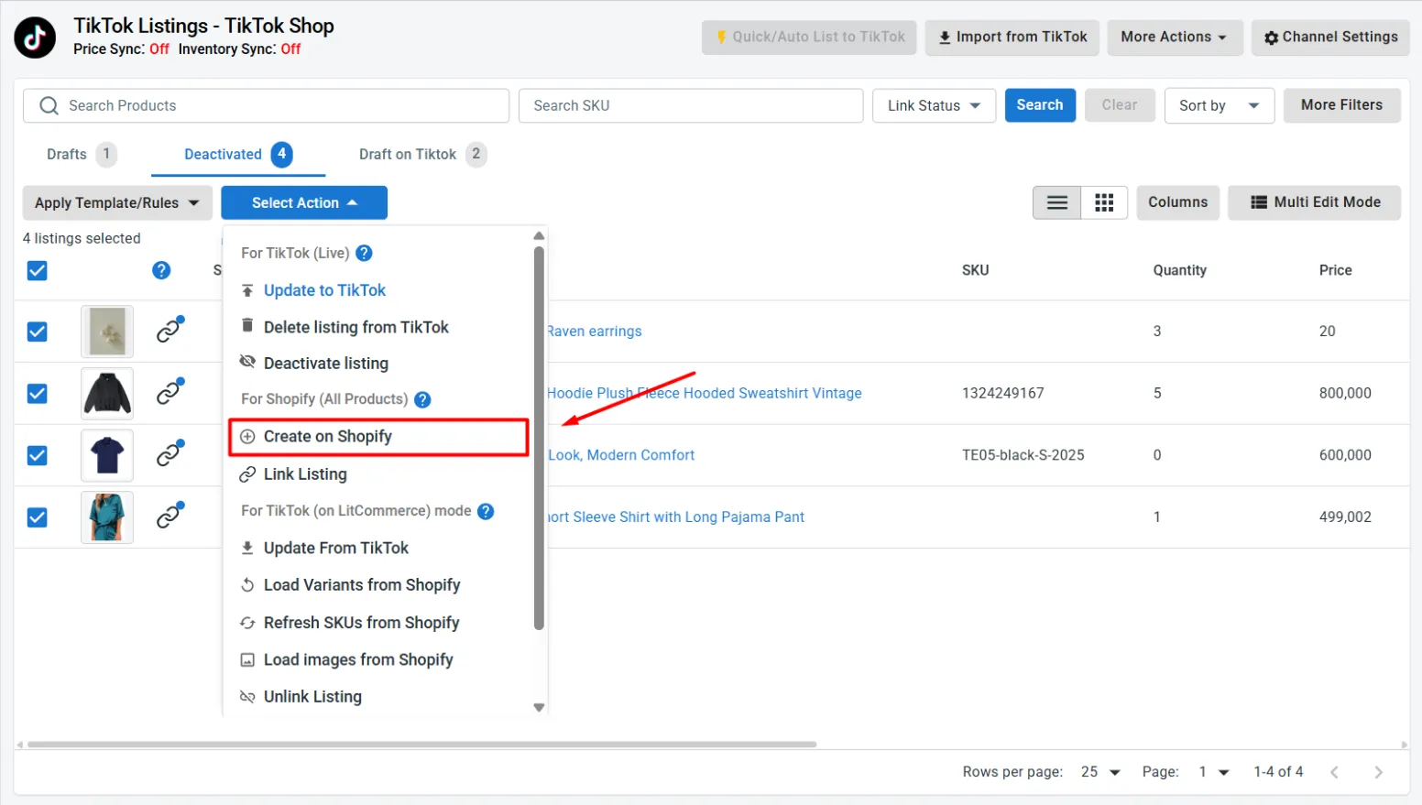Uncheck the Pajama Pant listing checkbox

coord(38,517)
